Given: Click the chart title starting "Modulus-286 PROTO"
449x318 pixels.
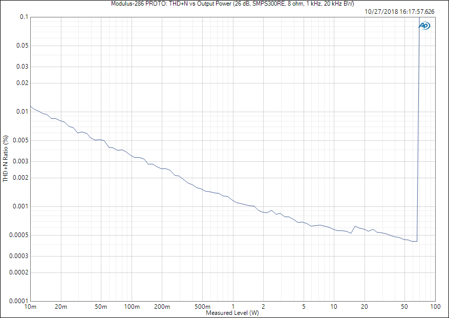Looking at the screenshot, I should [x=232, y=4].
